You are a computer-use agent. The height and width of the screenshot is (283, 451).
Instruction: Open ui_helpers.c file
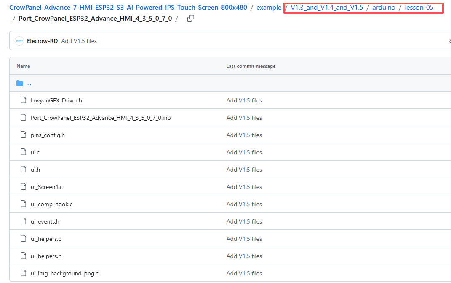(46, 239)
